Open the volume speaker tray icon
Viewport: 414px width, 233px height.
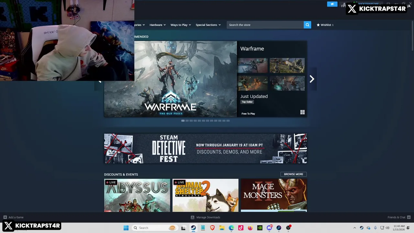387,228
